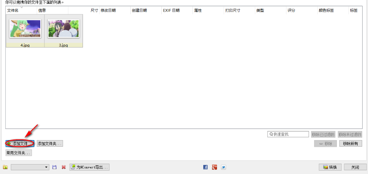Select the 3.jpg thumbnail
368x174 pixels.
[x=63, y=29]
